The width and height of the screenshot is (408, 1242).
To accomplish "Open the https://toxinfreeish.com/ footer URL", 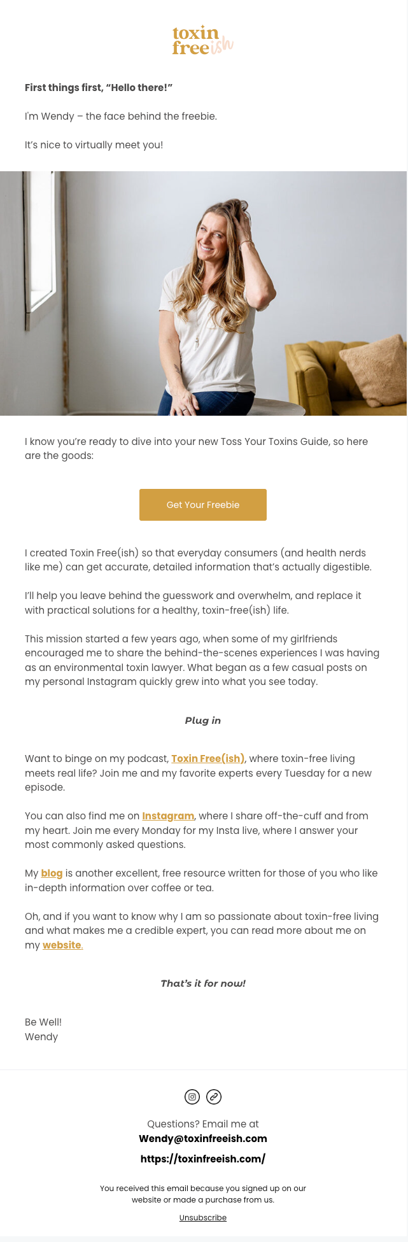I will click(203, 1159).
